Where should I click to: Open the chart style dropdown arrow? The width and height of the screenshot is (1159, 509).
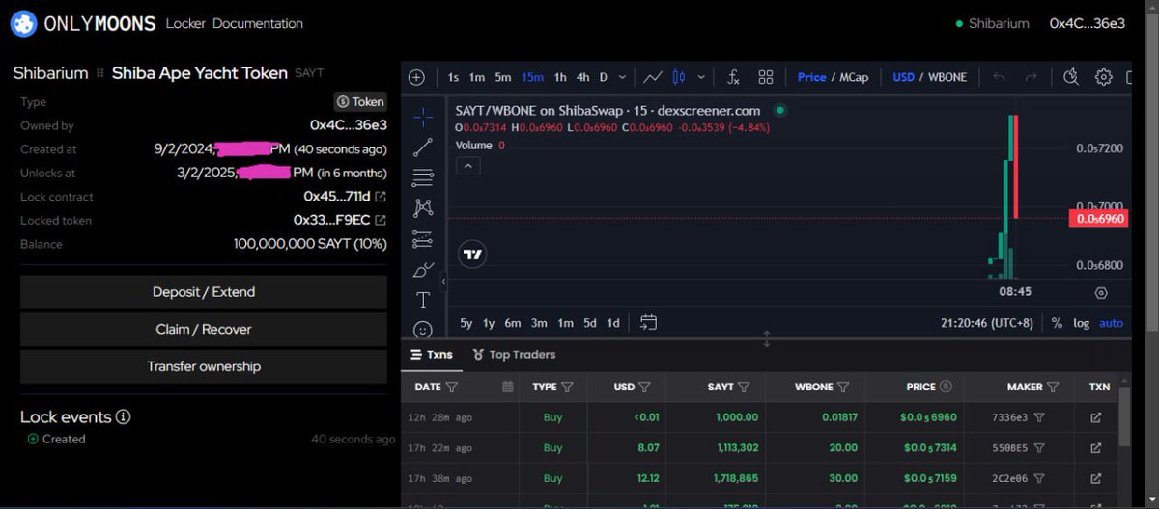[701, 77]
